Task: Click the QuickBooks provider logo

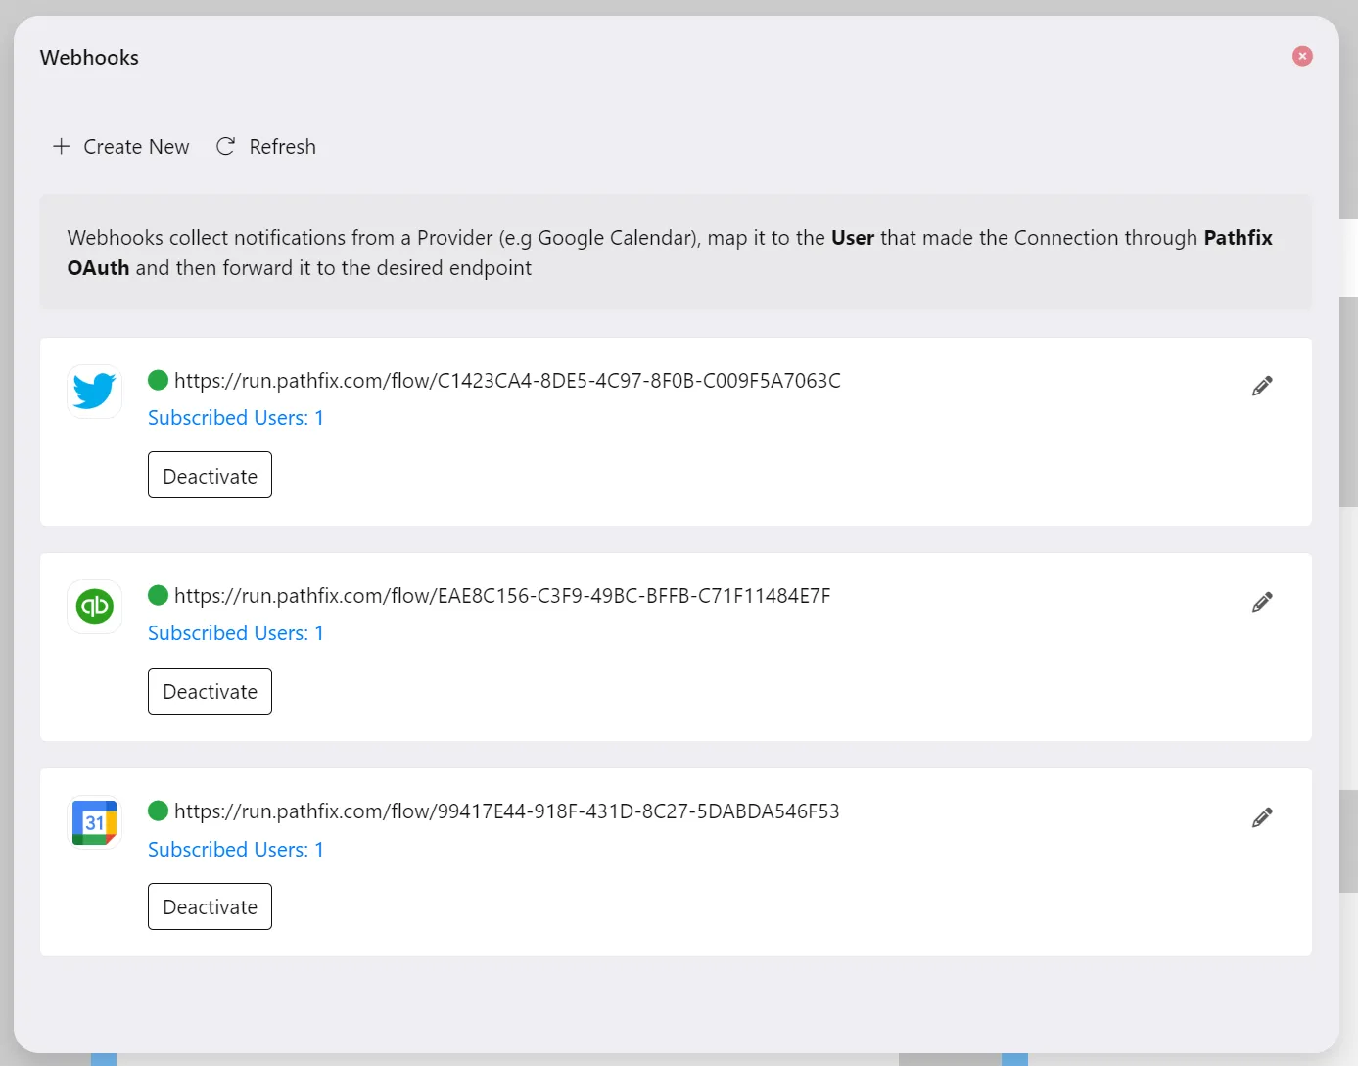Action: pyautogui.click(x=94, y=607)
